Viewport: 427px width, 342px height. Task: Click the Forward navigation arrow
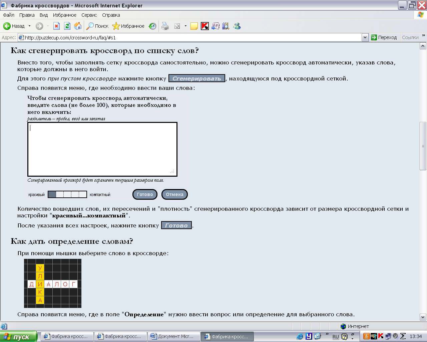pos(39,26)
